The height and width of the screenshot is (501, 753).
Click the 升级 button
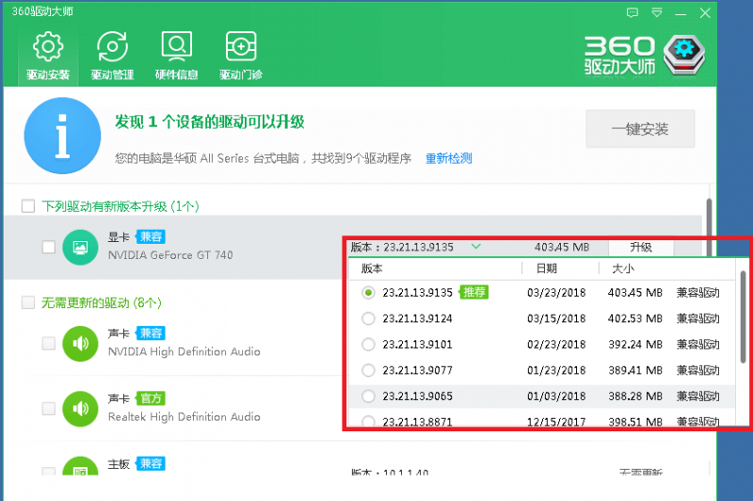641,248
